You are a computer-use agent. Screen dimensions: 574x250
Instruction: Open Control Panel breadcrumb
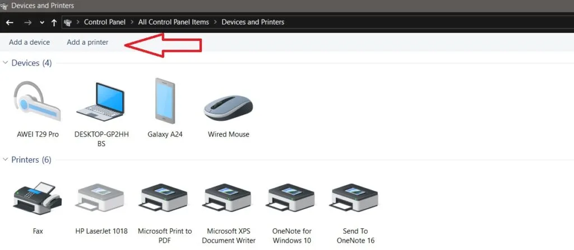pyautogui.click(x=105, y=22)
